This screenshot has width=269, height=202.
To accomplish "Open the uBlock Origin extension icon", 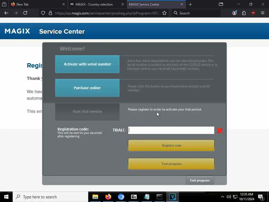I will [x=253, y=13].
